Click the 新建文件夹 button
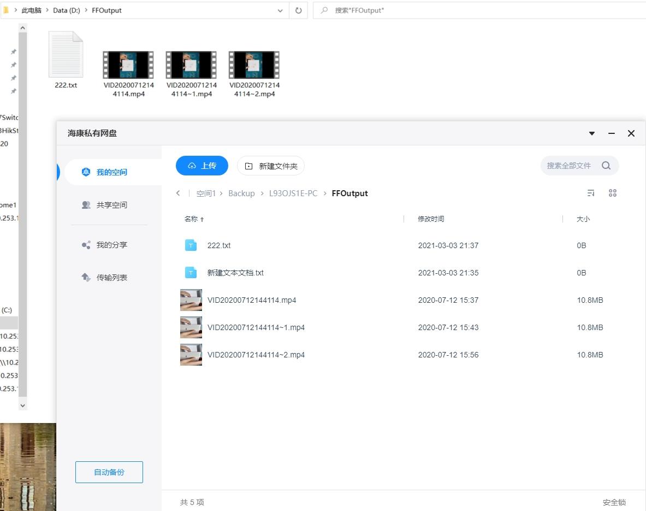 tap(271, 166)
